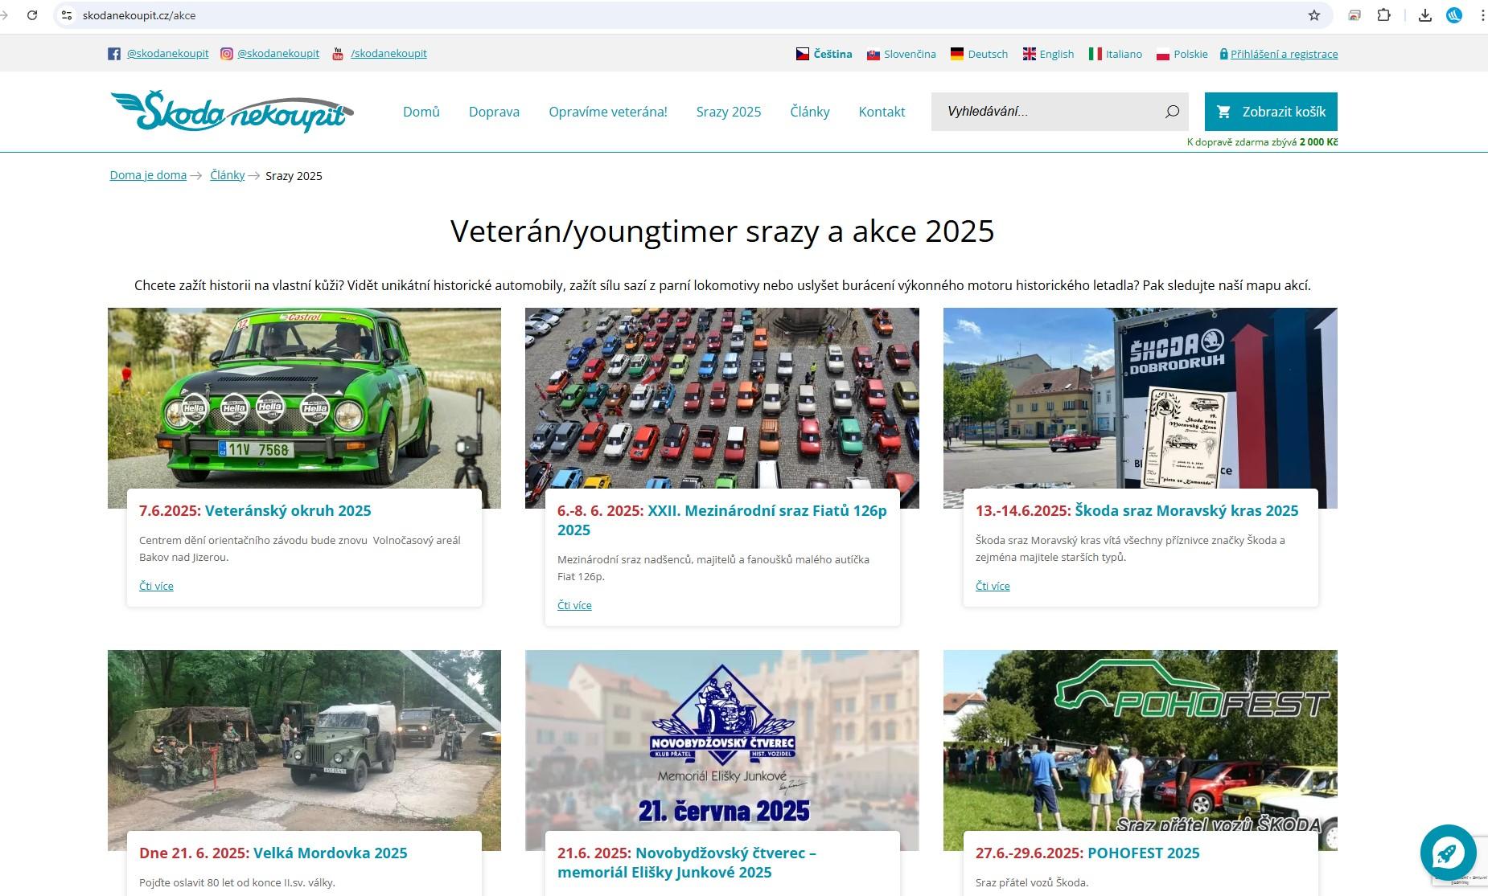This screenshot has width=1488, height=896.
Task: Switch language to Italiano
Action: point(1124,54)
